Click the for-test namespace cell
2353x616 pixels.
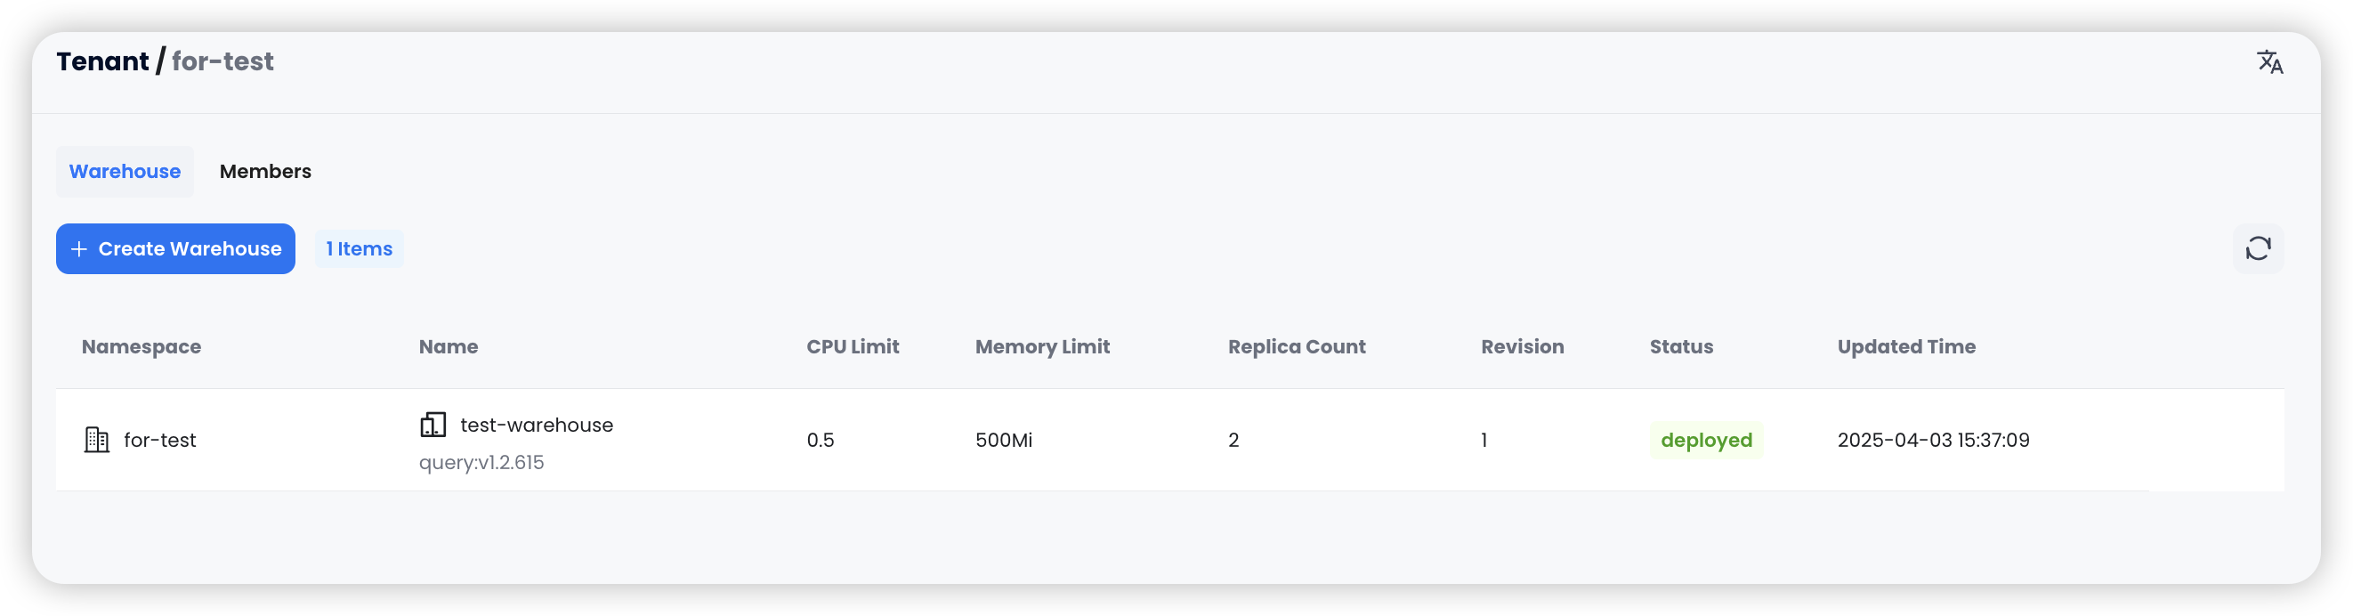pyautogui.click(x=160, y=440)
